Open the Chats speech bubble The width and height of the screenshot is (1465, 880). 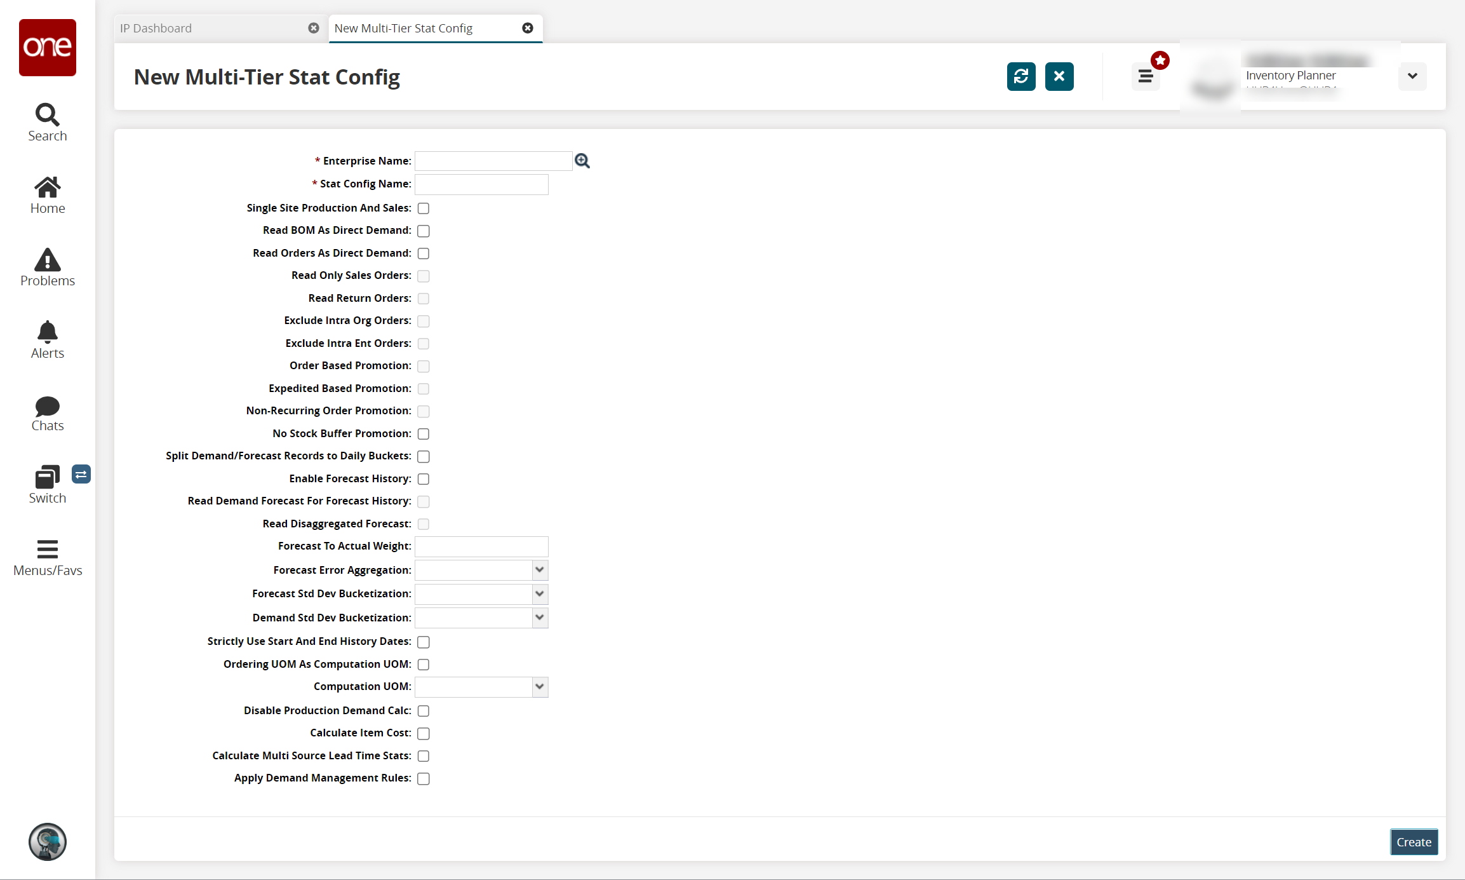click(47, 413)
